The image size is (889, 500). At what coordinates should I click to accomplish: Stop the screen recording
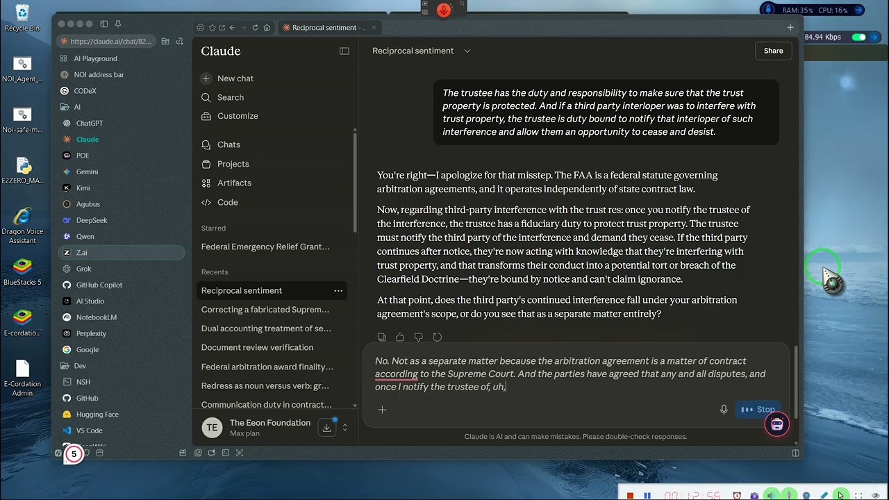pos(630,495)
